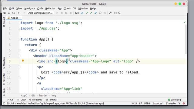The height and width of the screenshot is (109, 194).
Task: Navigate forward with the right arrow
Action: click(x=24, y=13)
